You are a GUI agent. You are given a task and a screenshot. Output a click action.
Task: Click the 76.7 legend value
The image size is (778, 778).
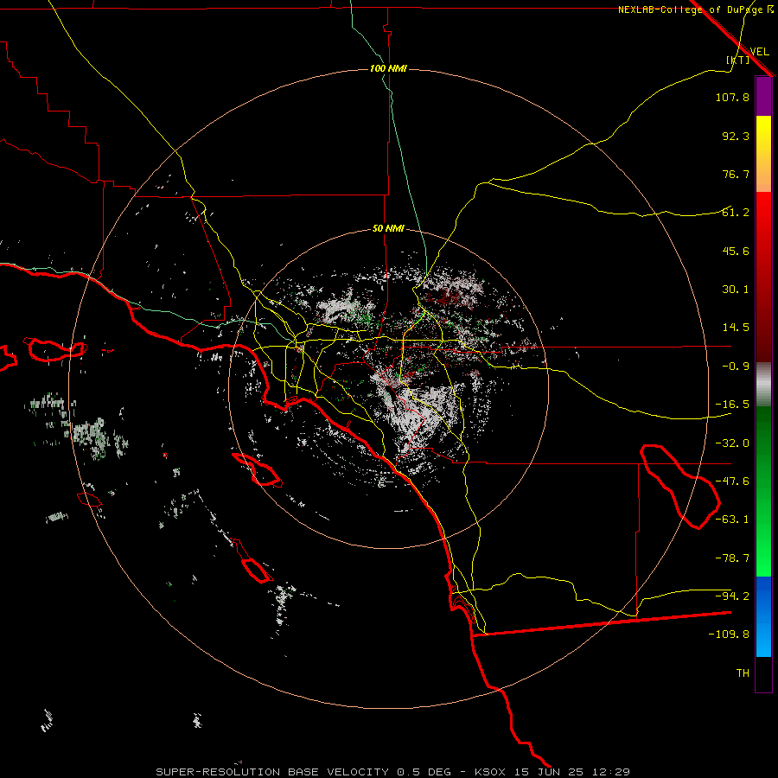coord(736,174)
